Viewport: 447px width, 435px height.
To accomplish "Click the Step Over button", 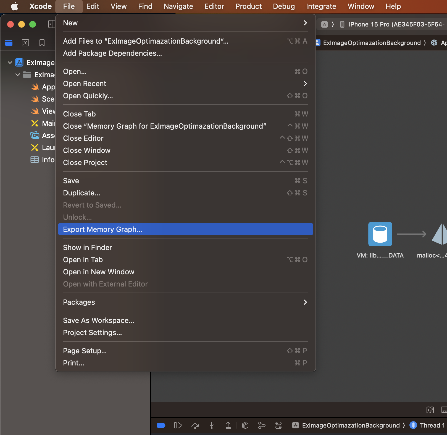I will point(195,425).
